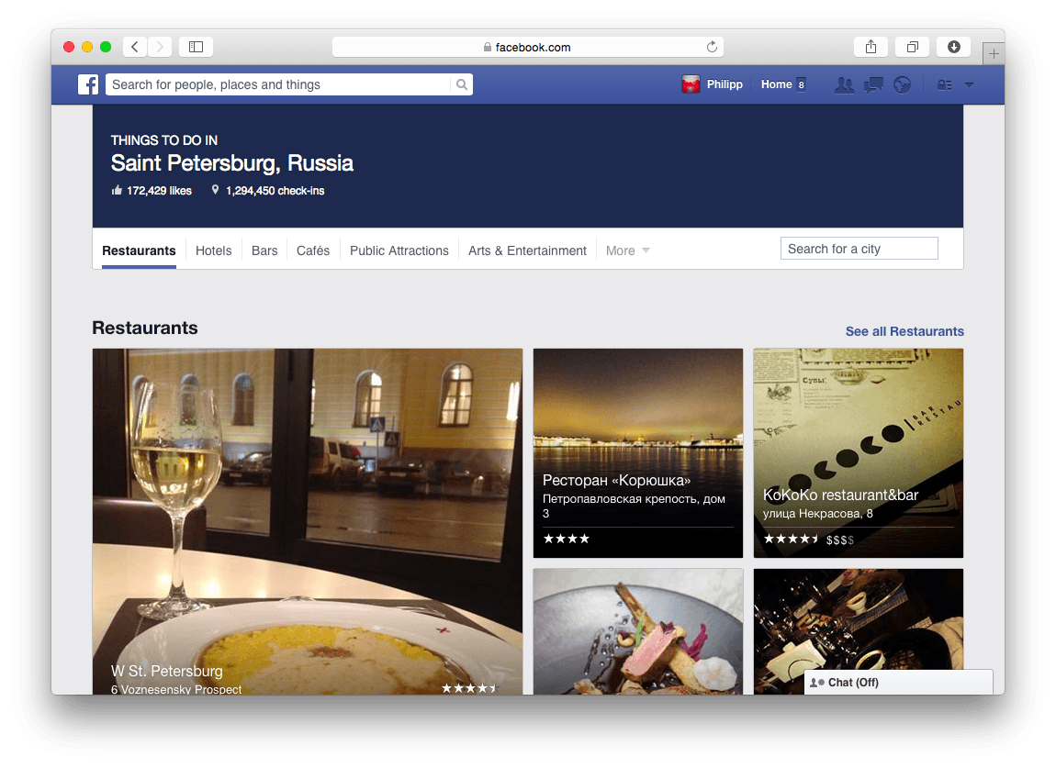
Task: Click the Safari share button
Action: coord(871,47)
